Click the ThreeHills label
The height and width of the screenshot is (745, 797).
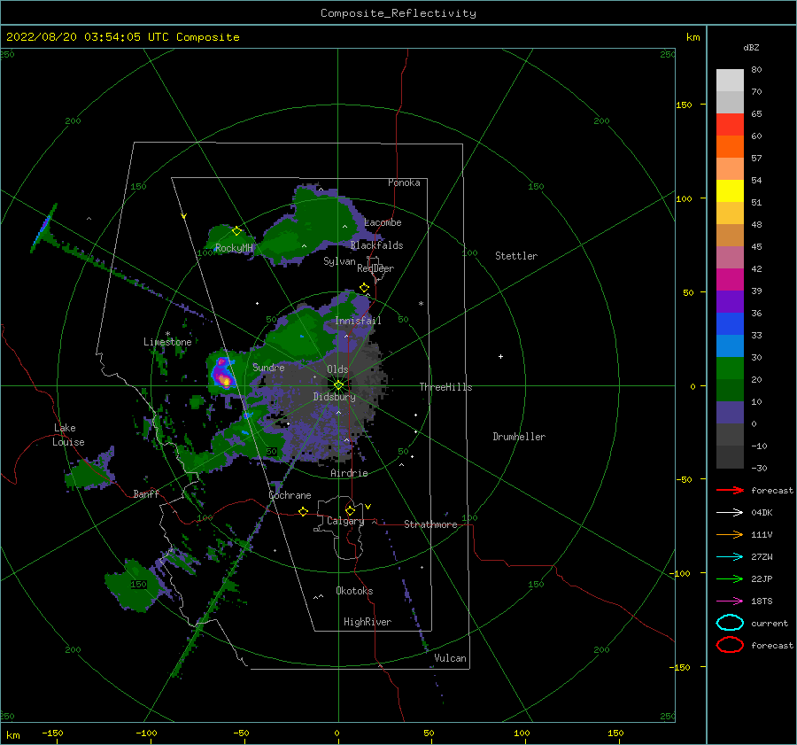click(x=445, y=387)
